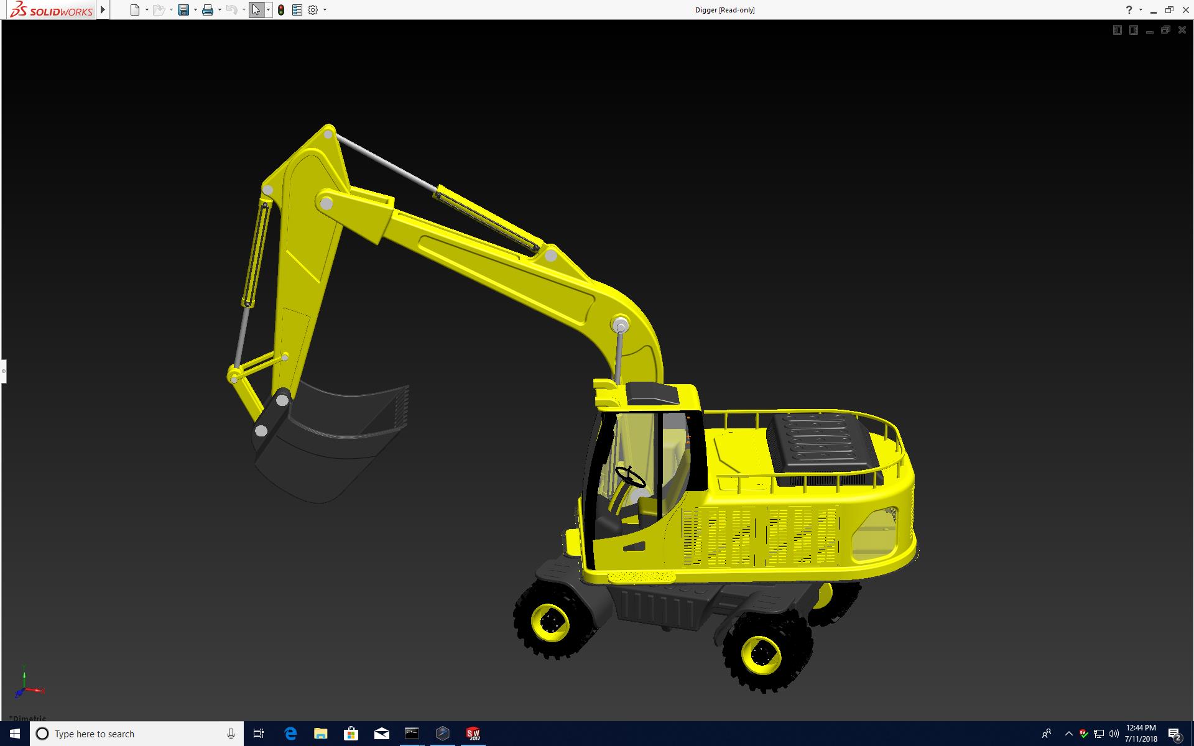
Task: Activate the Select arrow cursor tool
Action: point(256,10)
